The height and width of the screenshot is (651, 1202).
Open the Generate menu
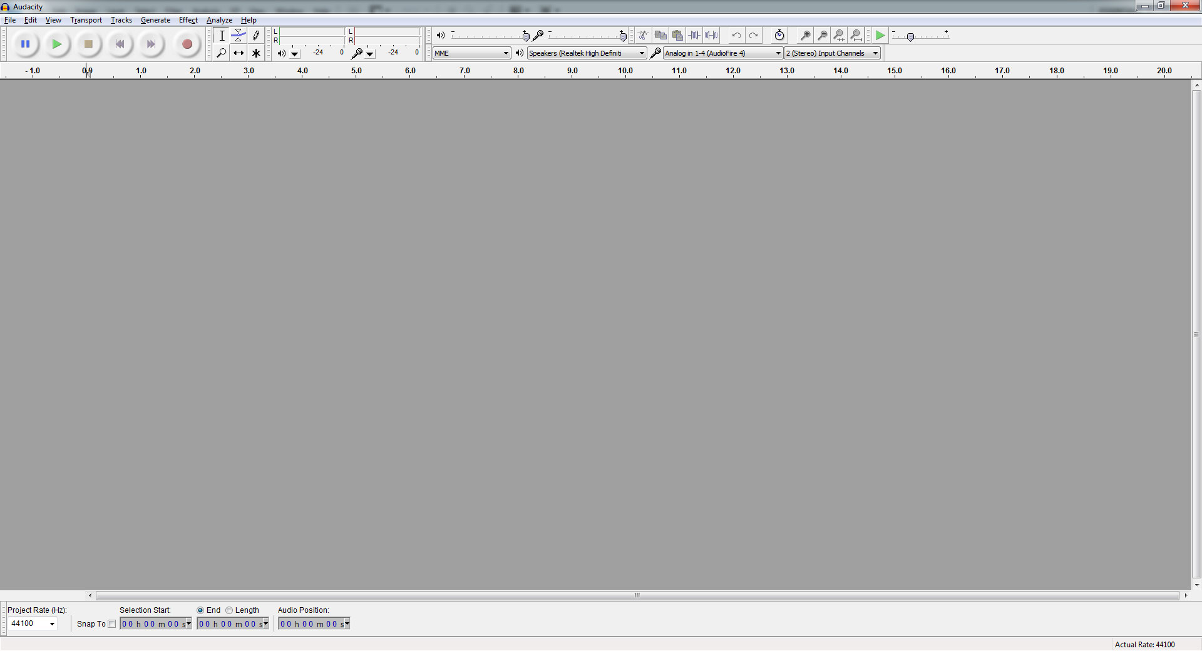click(x=155, y=20)
